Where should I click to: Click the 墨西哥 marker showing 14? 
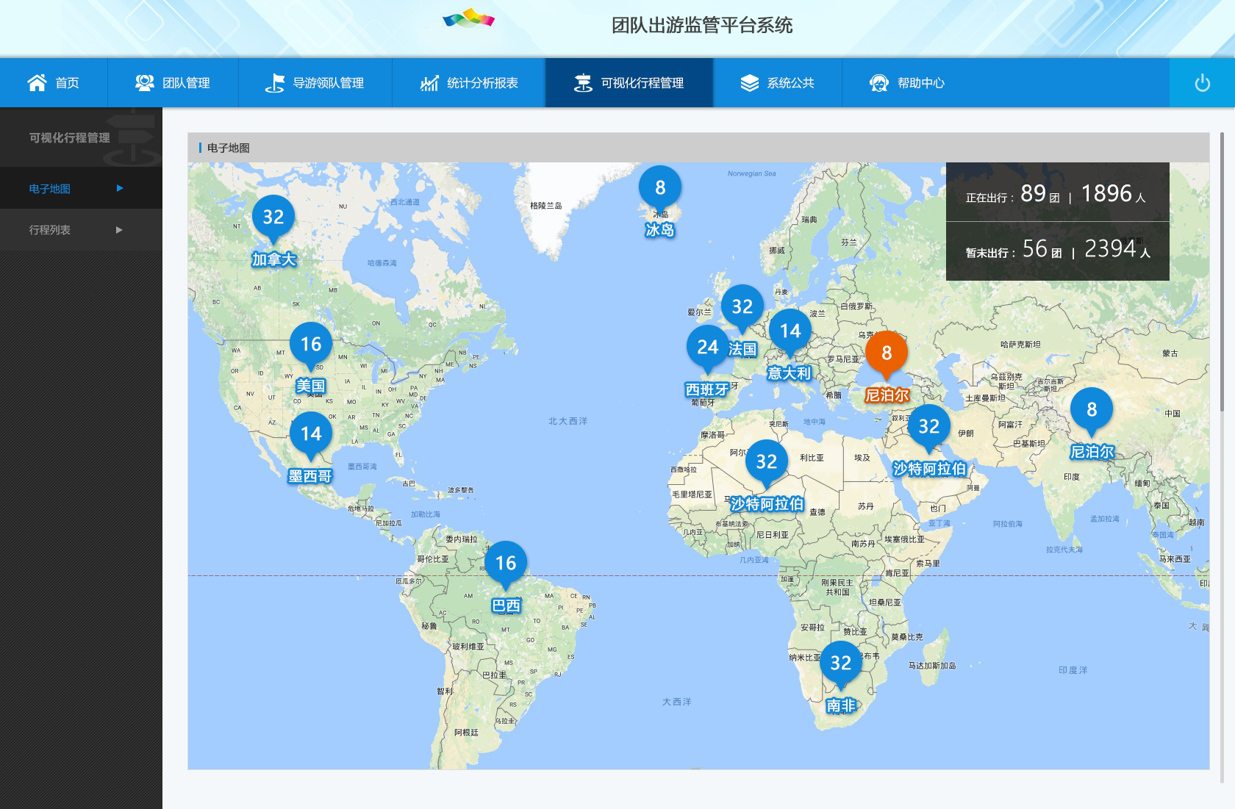pyautogui.click(x=311, y=434)
